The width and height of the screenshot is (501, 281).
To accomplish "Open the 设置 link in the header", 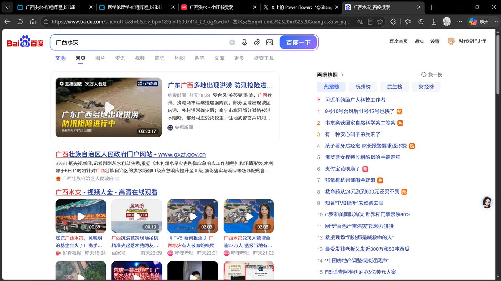I will click(435, 41).
